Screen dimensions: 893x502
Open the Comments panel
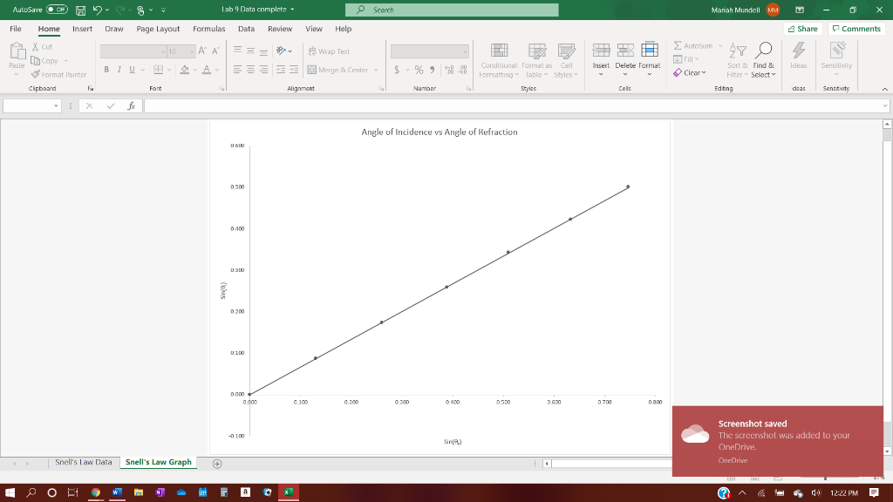(x=856, y=28)
